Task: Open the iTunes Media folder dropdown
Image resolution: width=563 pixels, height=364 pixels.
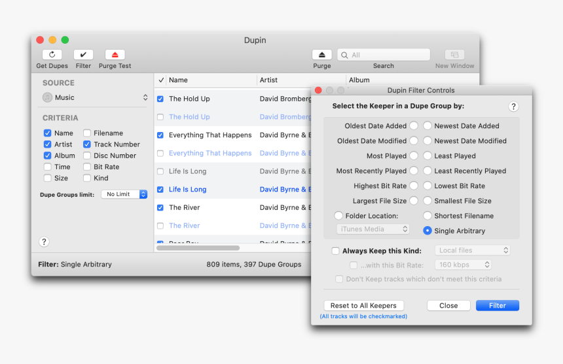Action: (373, 229)
